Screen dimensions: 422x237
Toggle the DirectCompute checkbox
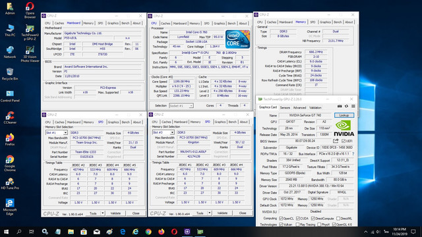313,219
